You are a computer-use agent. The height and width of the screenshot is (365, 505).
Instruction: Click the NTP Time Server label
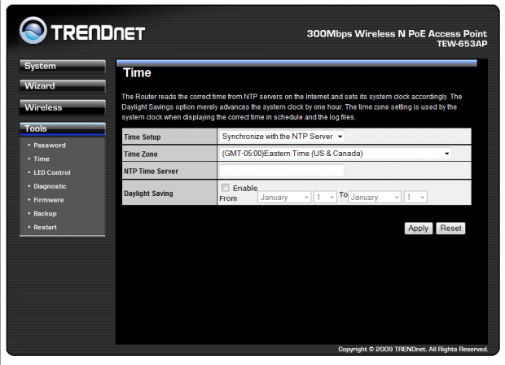tap(151, 172)
